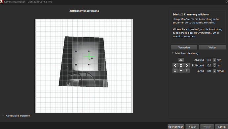
Task: Click the Z-Abstand value field
Action: [x=209, y=65]
